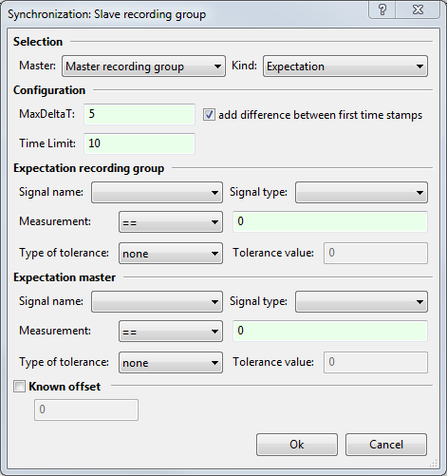Screen dimensions: 447x476
Task: Enable the Known offset checkbox
Action: 19,387
